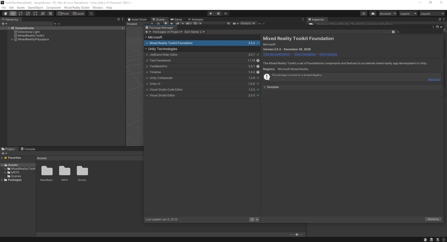The width and height of the screenshot is (447, 242).
Task: Toggle grid snapping icon in toolbar
Action: [91, 13]
